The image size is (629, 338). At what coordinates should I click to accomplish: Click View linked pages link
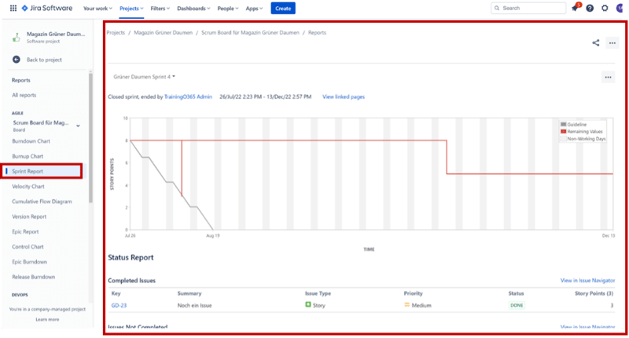pos(344,96)
